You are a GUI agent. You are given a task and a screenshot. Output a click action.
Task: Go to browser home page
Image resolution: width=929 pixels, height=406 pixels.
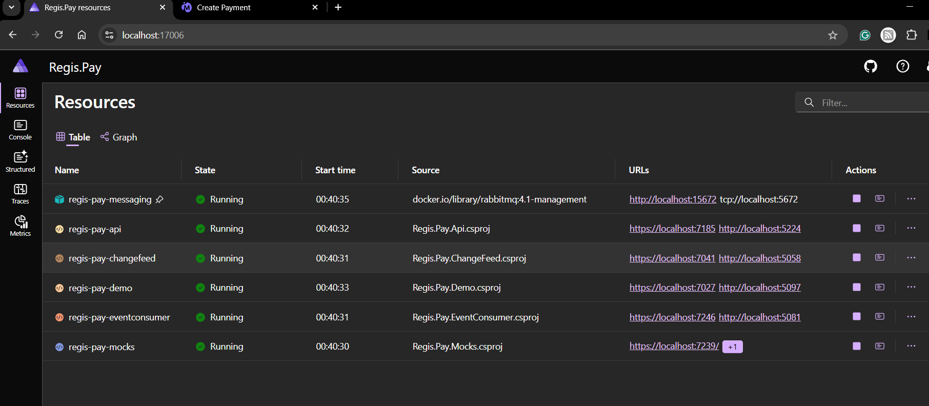pos(82,35)
